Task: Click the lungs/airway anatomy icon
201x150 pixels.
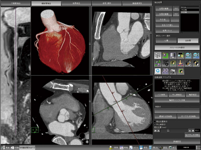Action: (180, 63)
